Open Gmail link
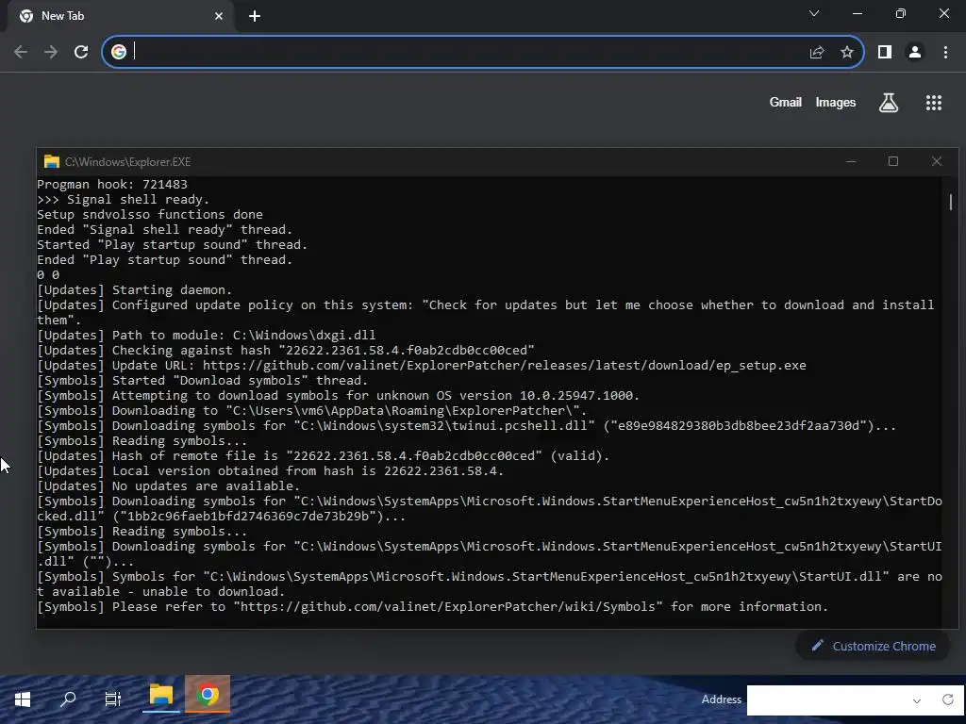966x724 pixels. click(786, 102)
